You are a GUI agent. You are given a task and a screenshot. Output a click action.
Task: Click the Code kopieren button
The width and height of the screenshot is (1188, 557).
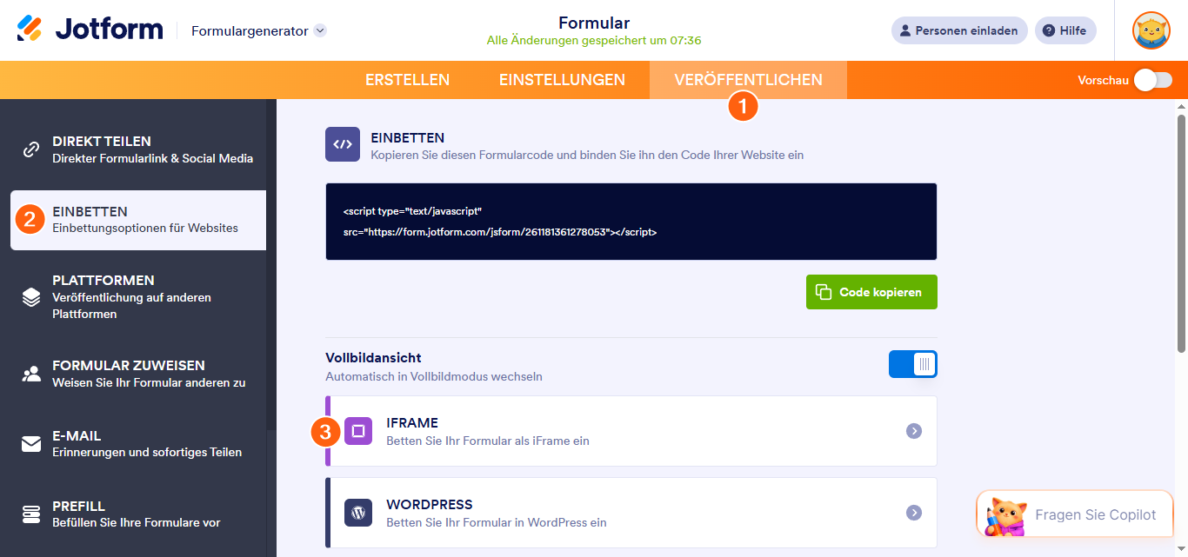(871, 292)
